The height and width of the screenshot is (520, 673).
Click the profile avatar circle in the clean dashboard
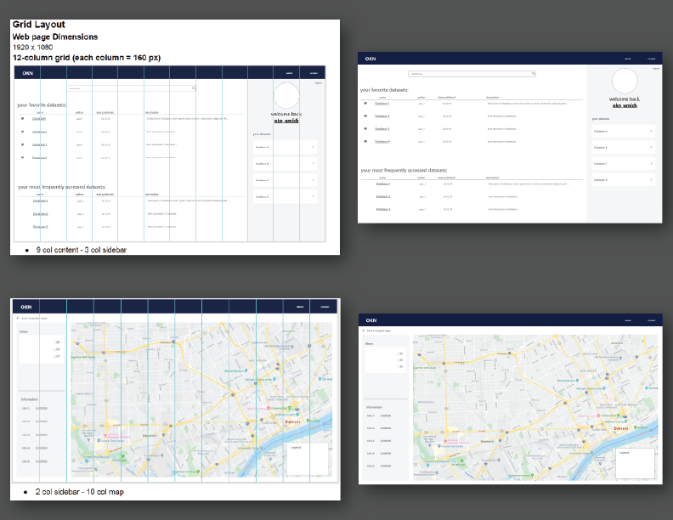click(x=625, y=81)
